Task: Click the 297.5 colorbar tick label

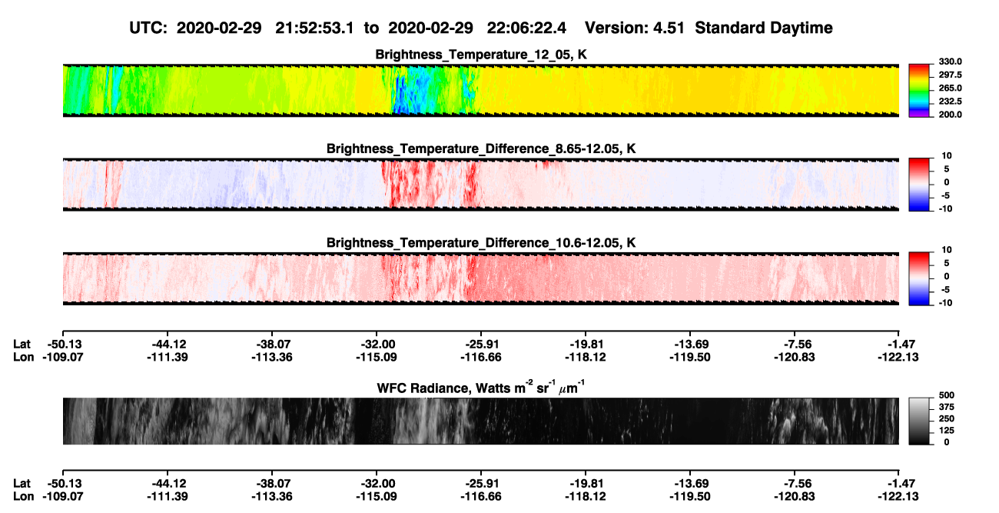Action: click(951, 75)
